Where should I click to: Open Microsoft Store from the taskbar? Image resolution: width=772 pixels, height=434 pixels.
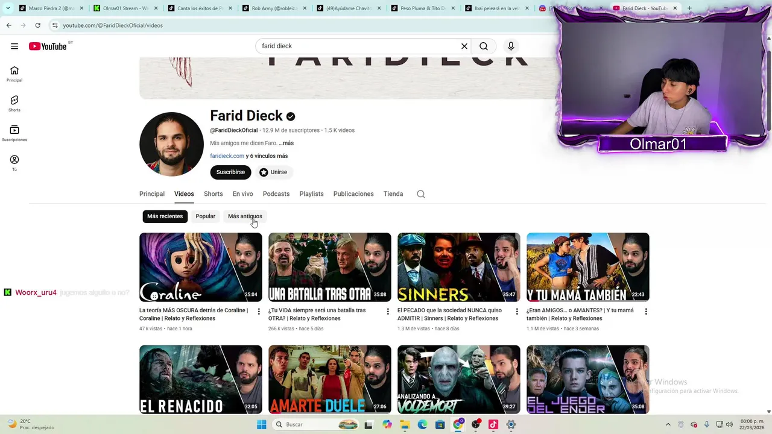click(x=440, y=424)
